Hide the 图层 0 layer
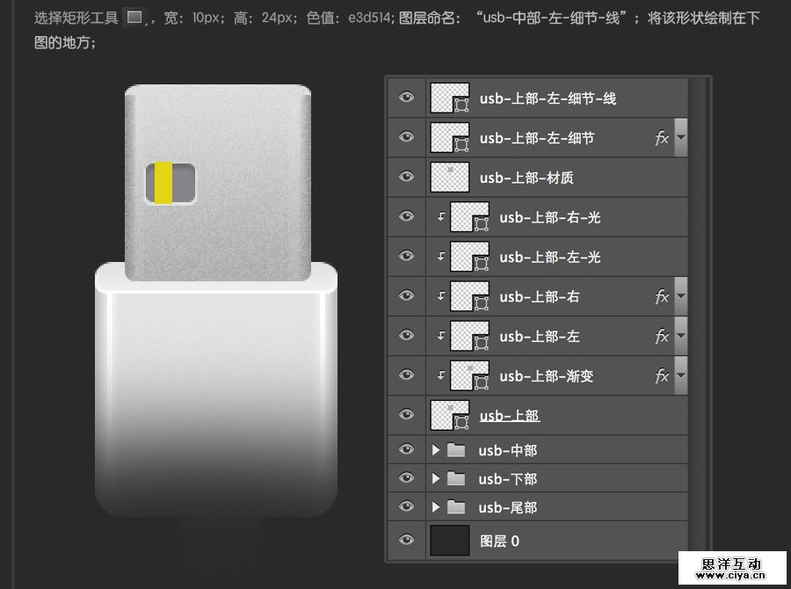The height and width of the screenshot is (589, 791). [x=406, y=541]
